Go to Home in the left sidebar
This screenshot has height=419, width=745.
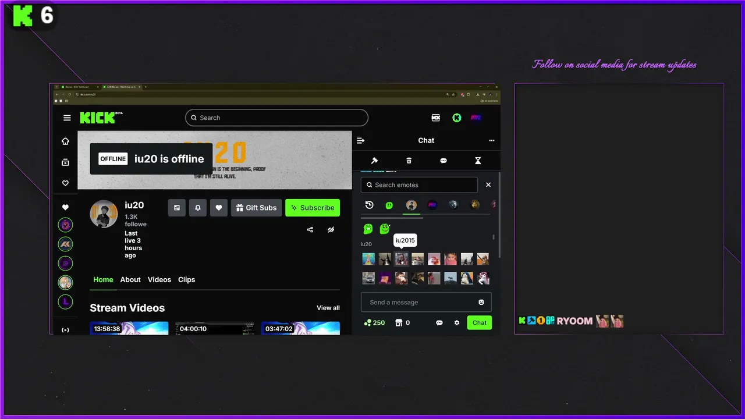point(65,141)
